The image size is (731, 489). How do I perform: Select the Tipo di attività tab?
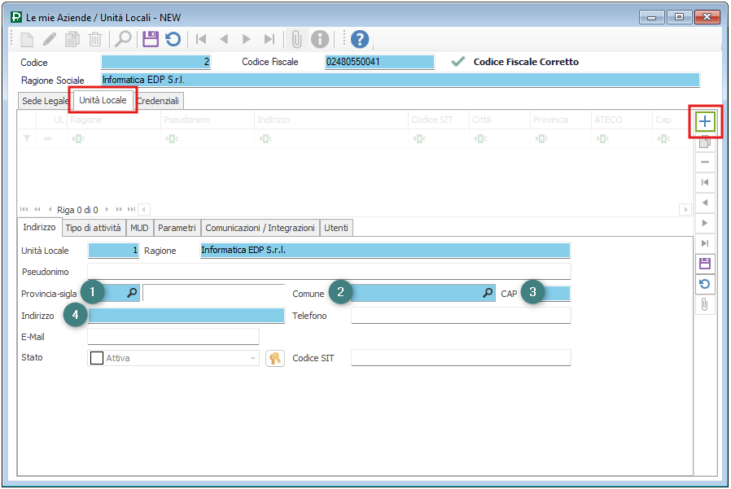[x=93, y=229]
